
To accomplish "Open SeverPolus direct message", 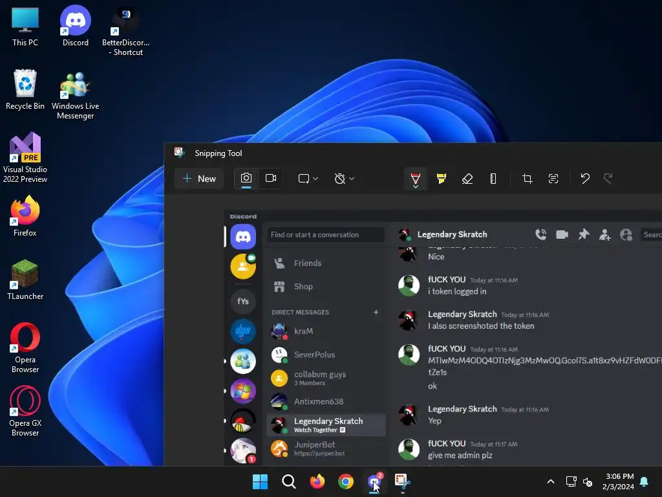I will 326,355.
